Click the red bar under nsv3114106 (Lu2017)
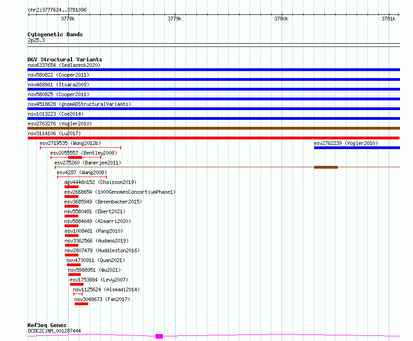Screen dimensions: 413x341 [x=213, y=138]
